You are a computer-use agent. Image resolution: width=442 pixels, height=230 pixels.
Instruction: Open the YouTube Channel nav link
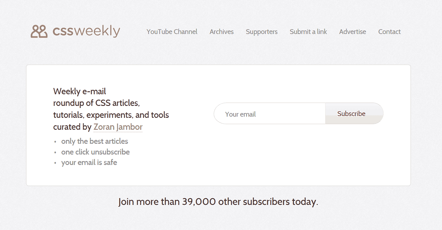tap(172, 32)
